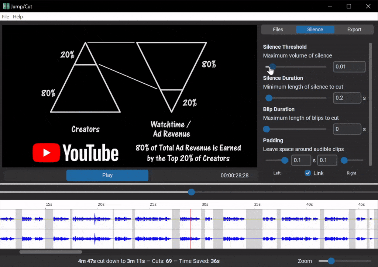Click the Blip Duration slider handle
The image size is (378, 267).
coord(267,129)
